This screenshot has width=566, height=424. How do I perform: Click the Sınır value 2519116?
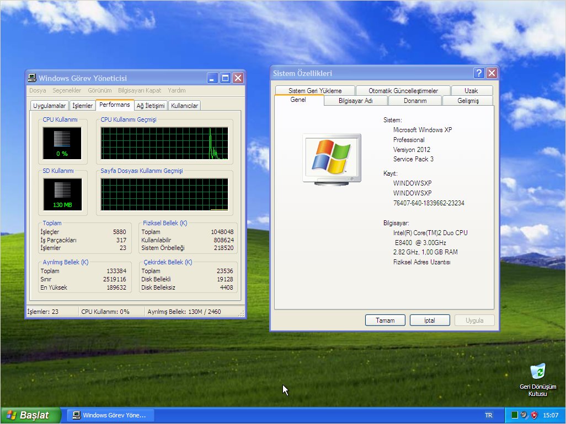(x=114, y=279)
